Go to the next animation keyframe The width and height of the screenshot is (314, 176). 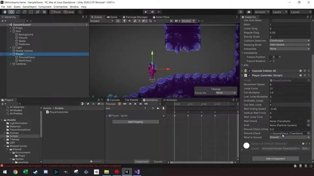click(x=141, y=104)
